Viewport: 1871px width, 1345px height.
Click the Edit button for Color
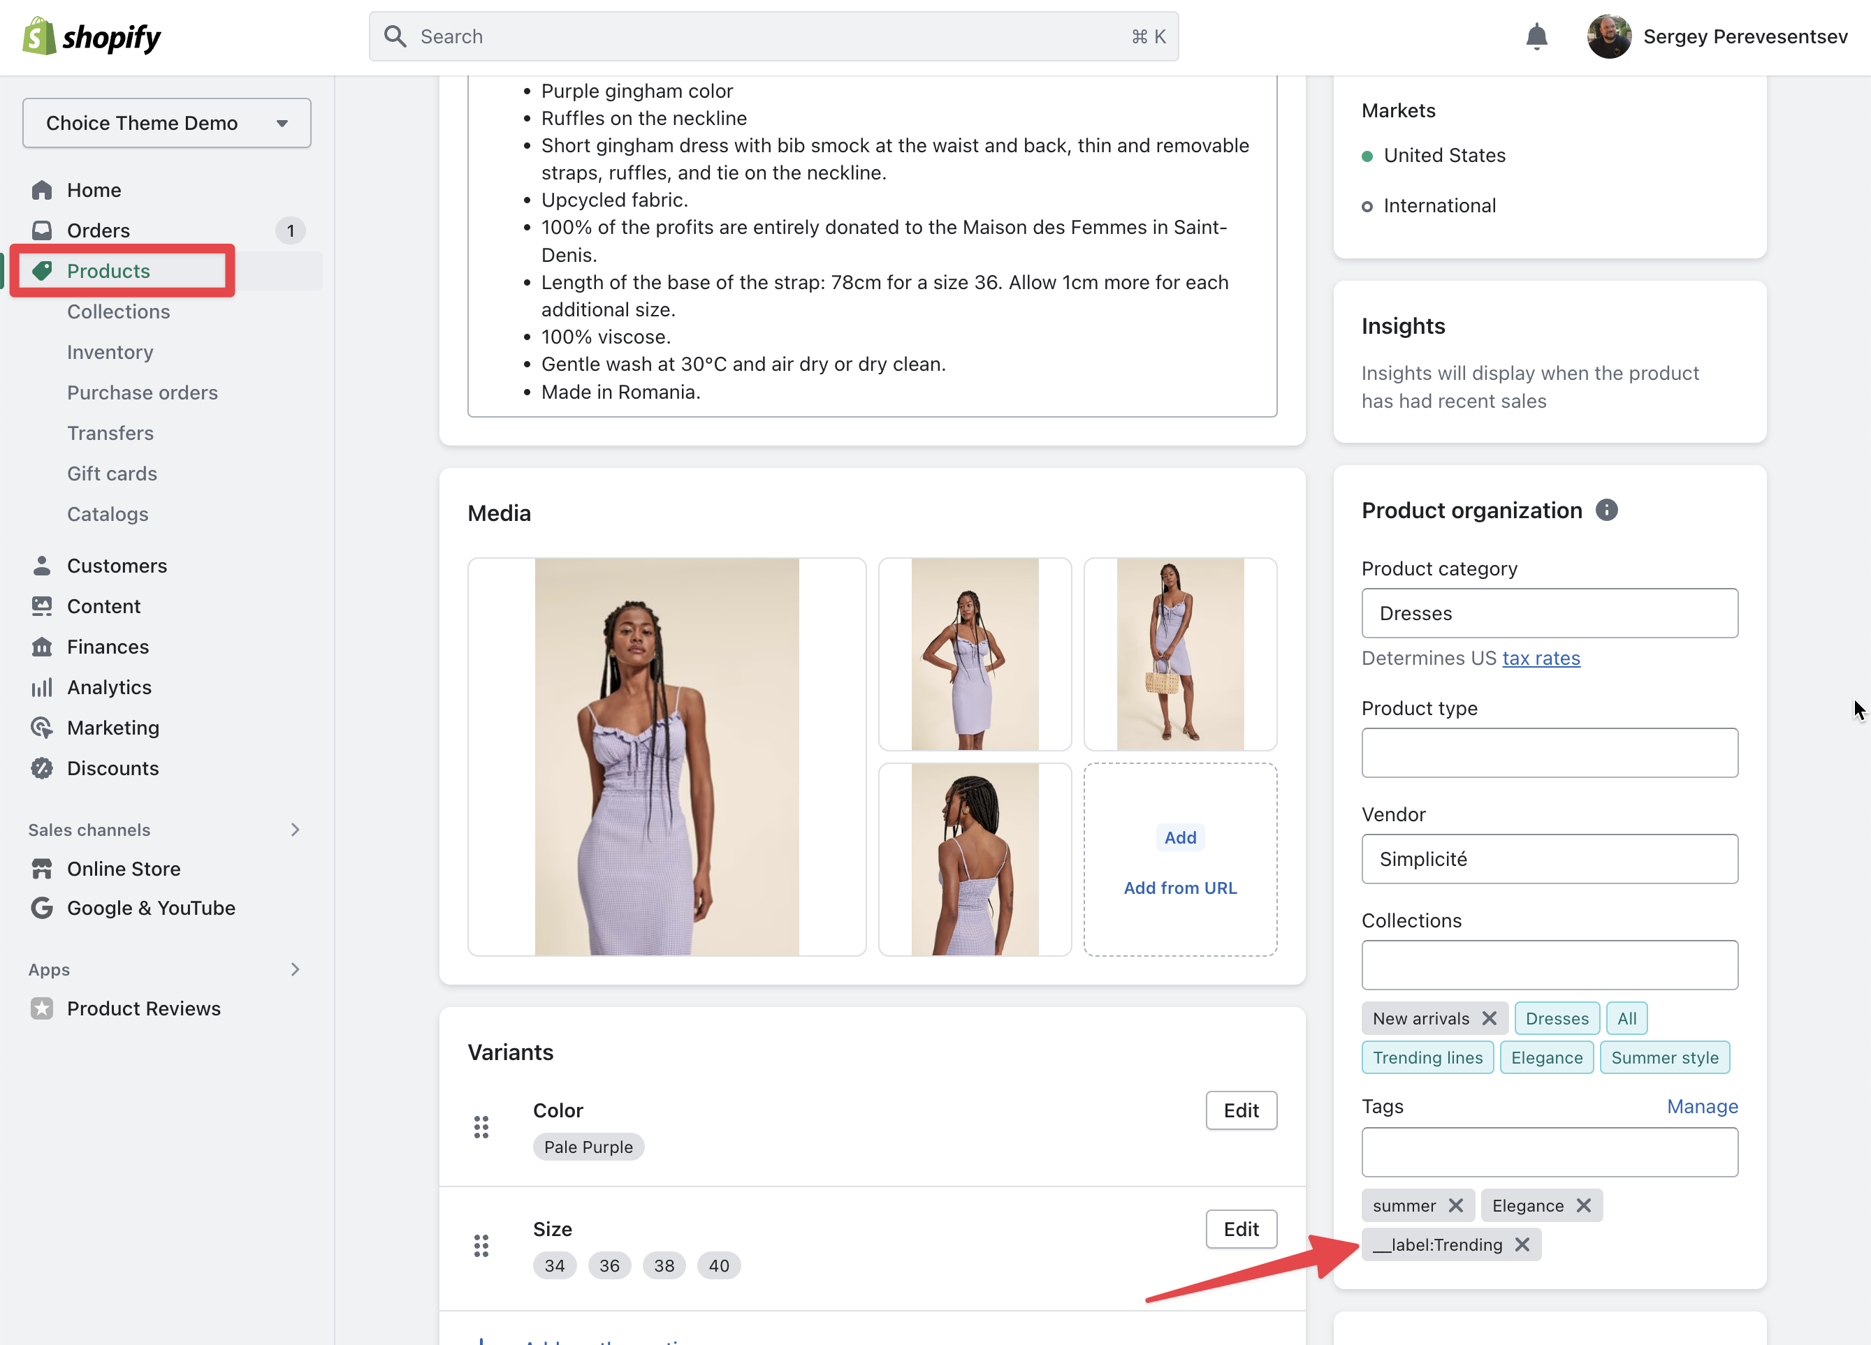[x=1241, y=1111]
